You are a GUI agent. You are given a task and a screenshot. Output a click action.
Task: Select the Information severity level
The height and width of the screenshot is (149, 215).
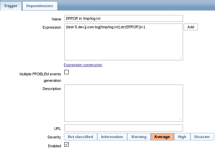112,137
